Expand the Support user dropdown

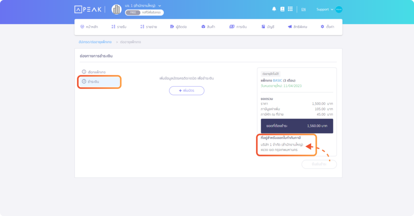325,9
